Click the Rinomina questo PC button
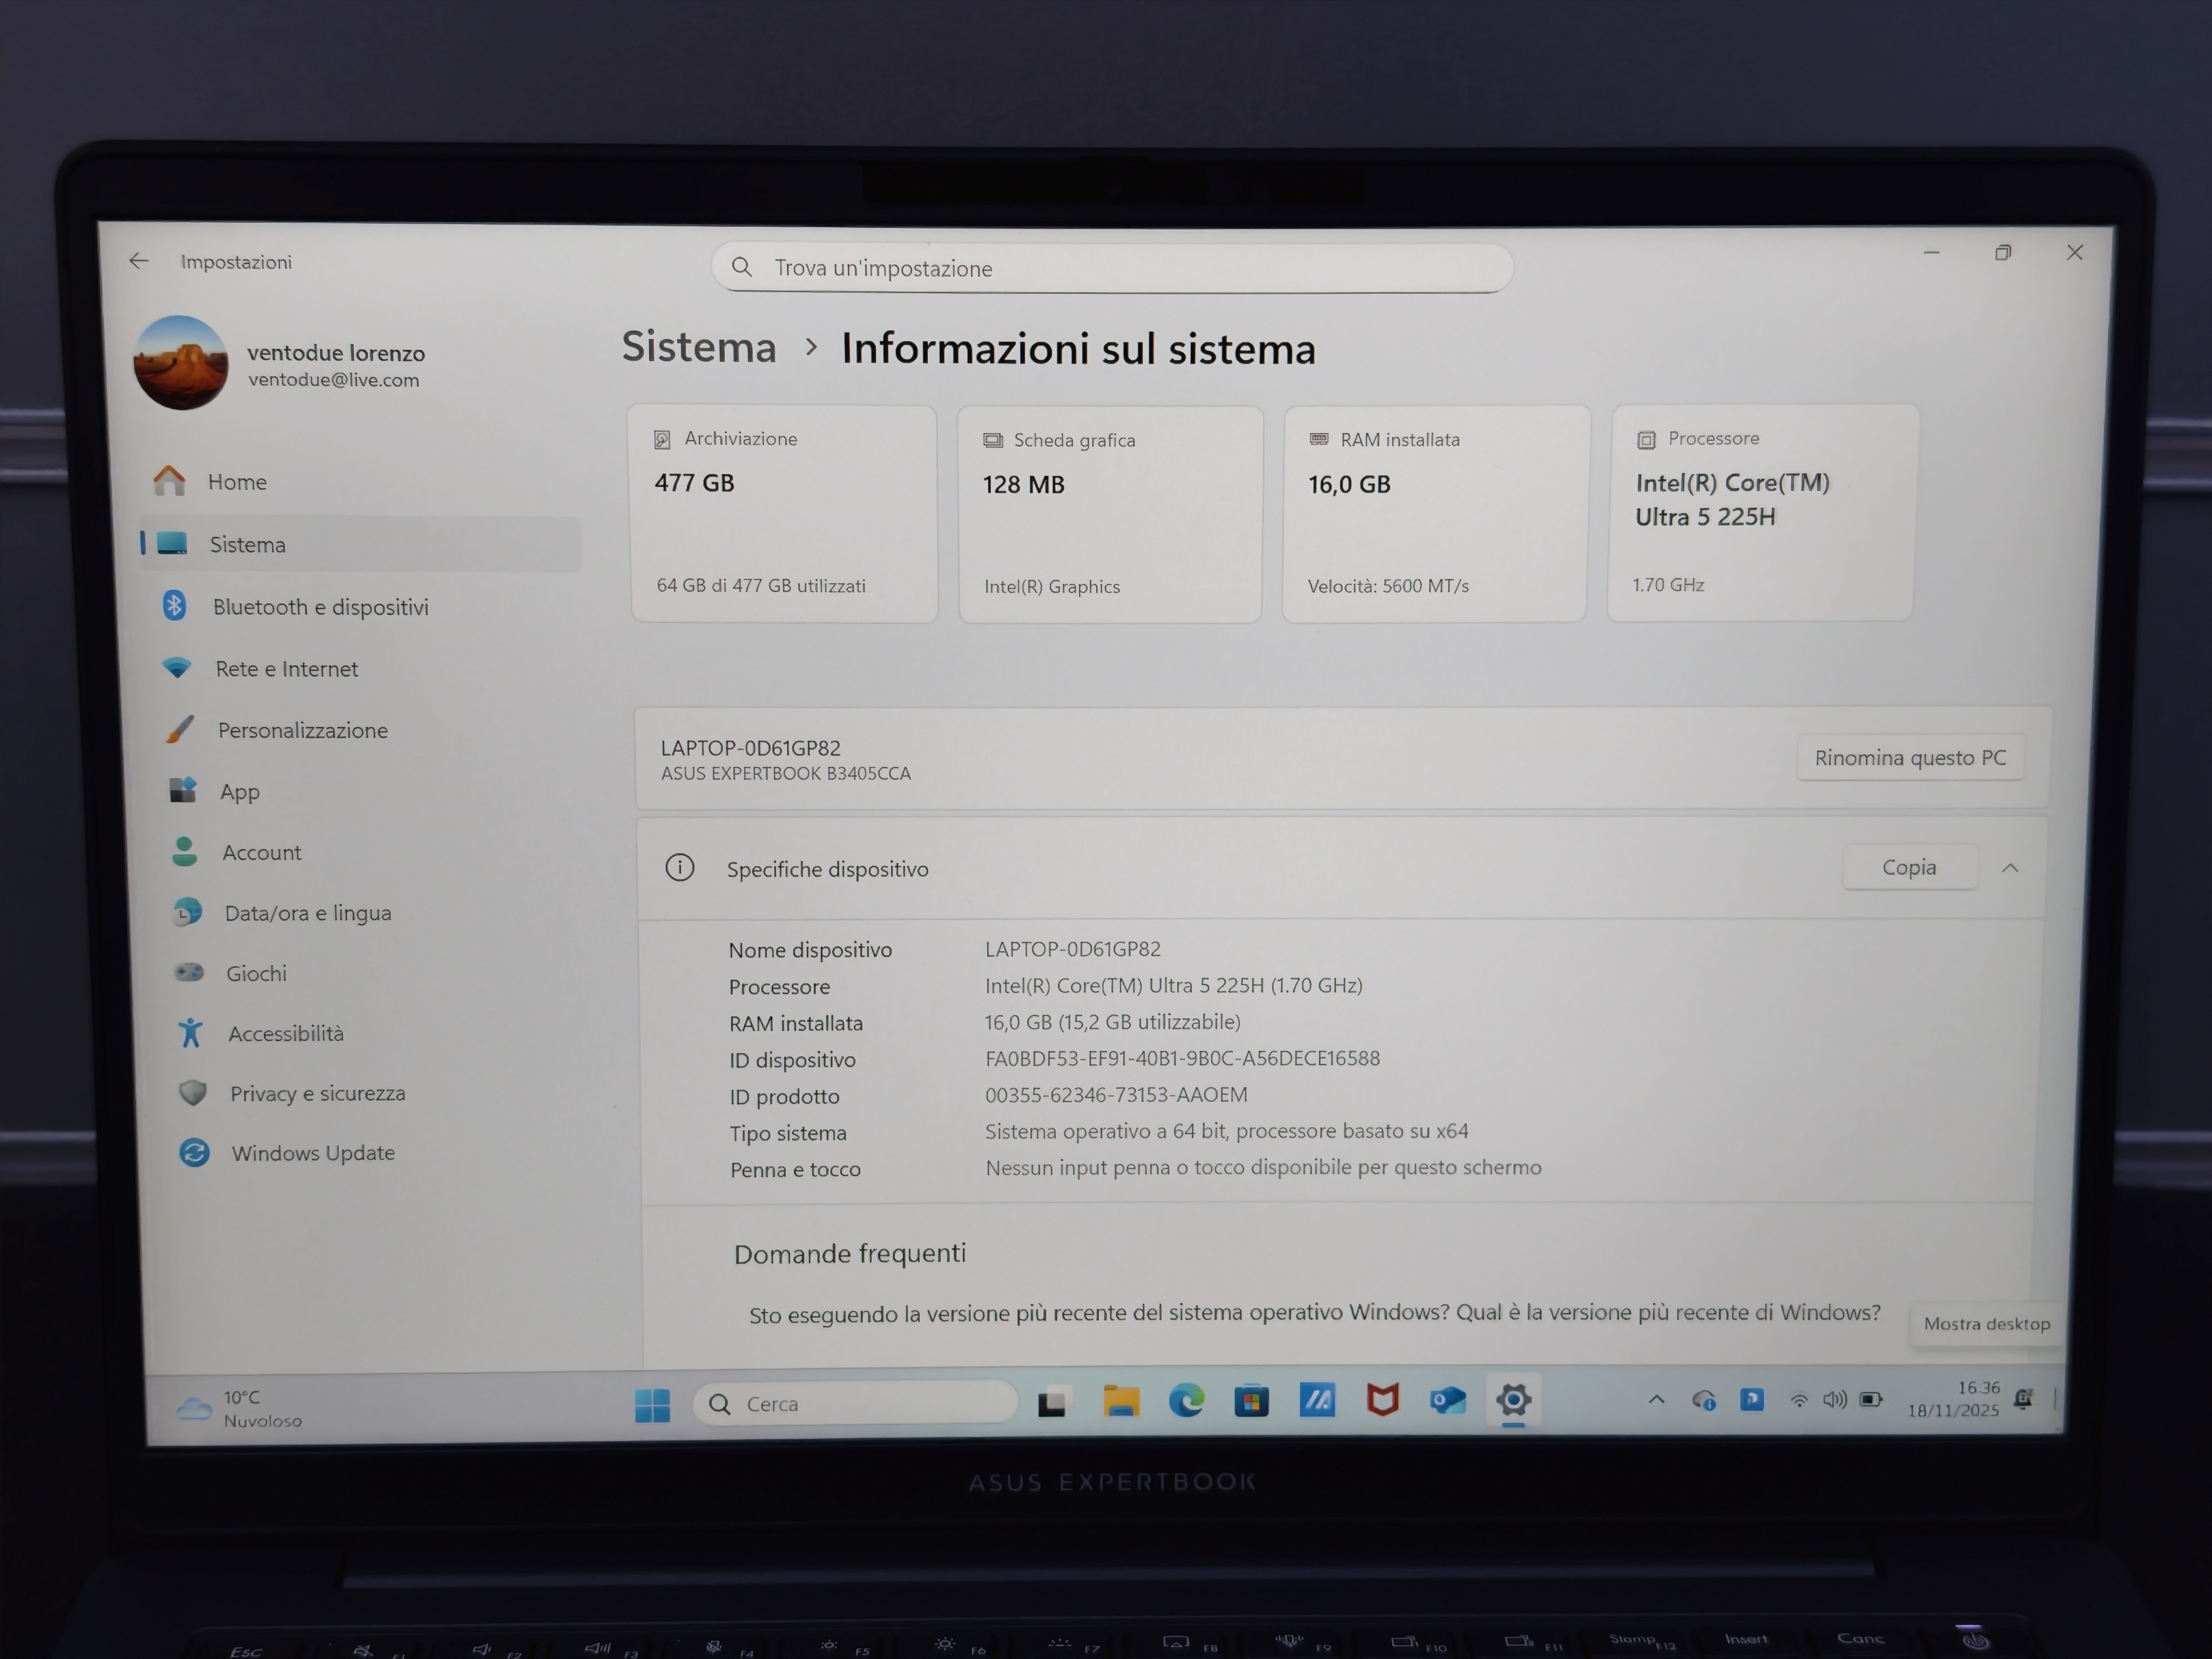Screen dimensions: 2212x1659 (x=1909, y=757)
